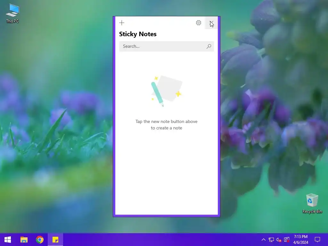Activate Sticky Notes taskbar button
This screenshot has height=246, width=328.
55,240
